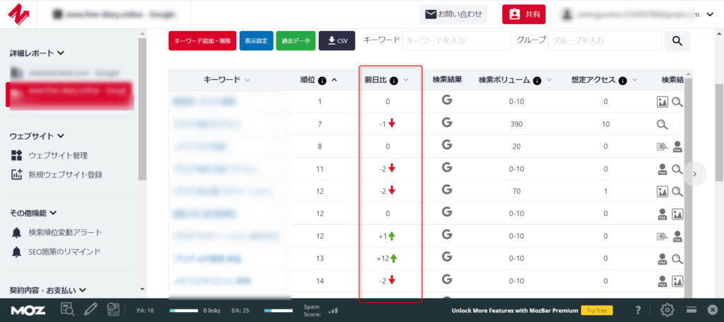Show more columns with right arrow button

click(694, 173)
